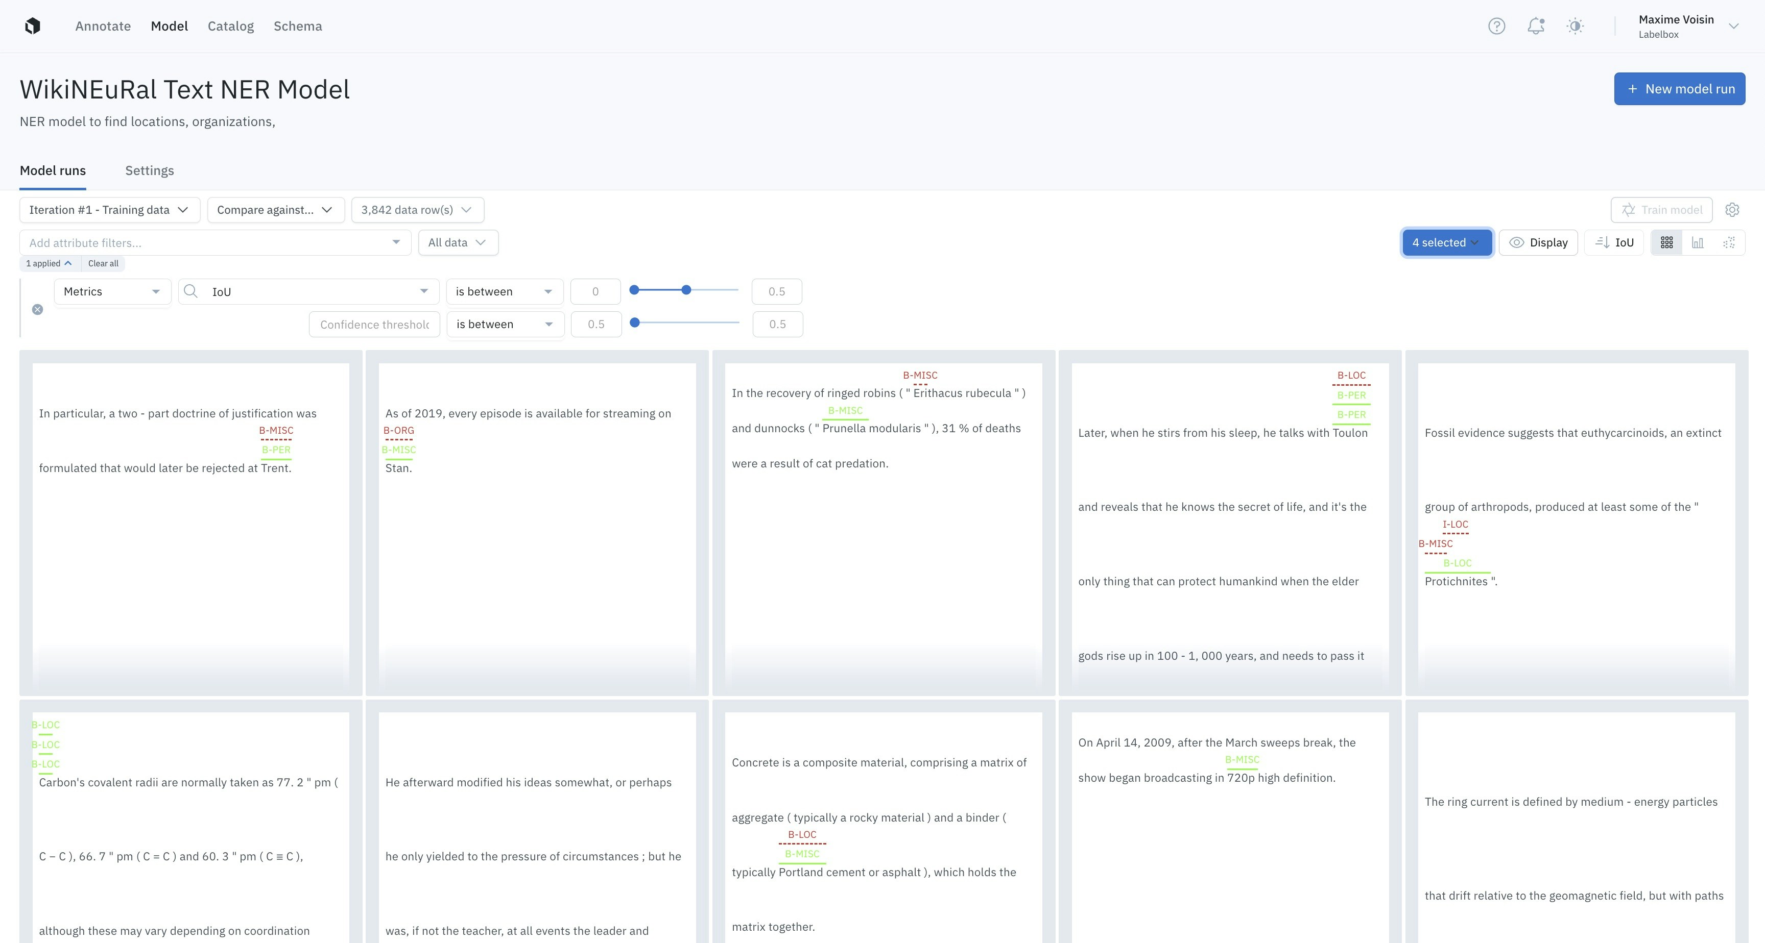Switch to the Settings tab
This screenshot has height=943, width=1765.
[x=149, y=170]
